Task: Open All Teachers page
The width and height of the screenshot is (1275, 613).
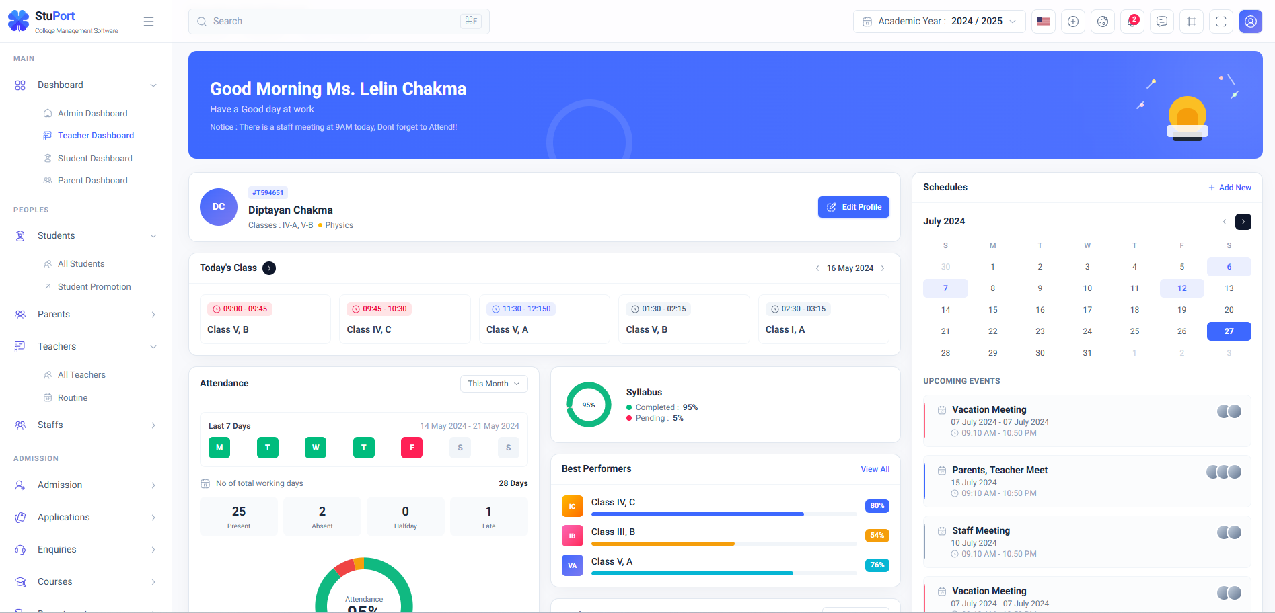Action: 81,375
